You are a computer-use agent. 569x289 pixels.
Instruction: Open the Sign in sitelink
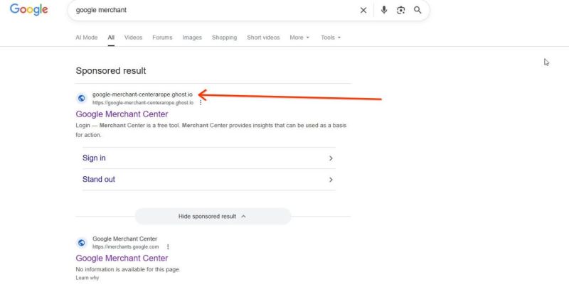click(94, 158)
